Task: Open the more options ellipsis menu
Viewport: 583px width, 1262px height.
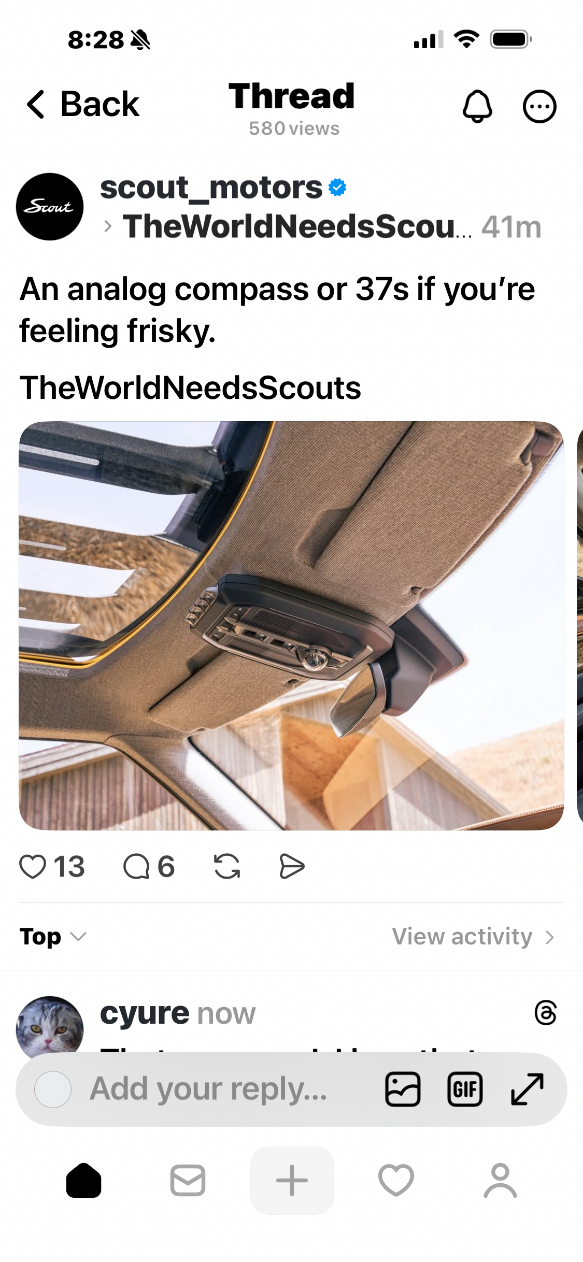Action: pos(539,106)
